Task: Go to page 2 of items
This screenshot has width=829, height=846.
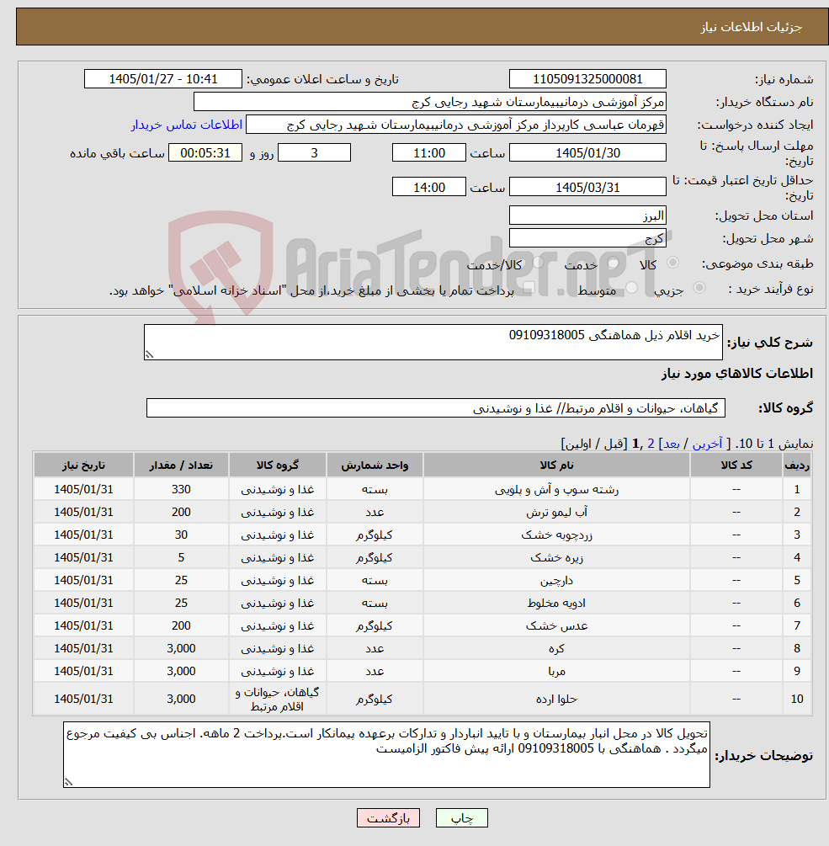Action: [x=651, y=444]
